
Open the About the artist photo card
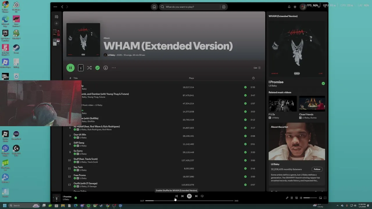tap(297, 141)
